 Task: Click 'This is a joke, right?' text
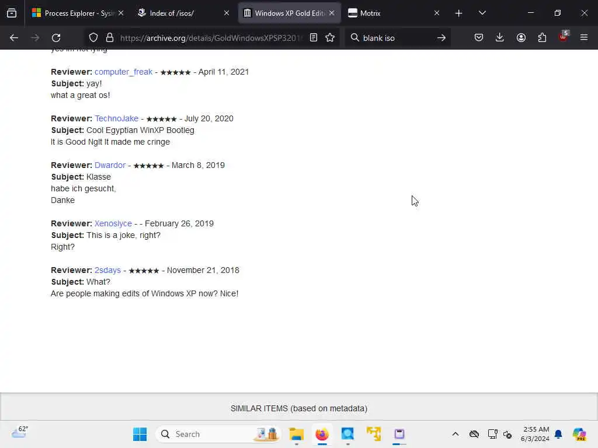tap(124, 236)
